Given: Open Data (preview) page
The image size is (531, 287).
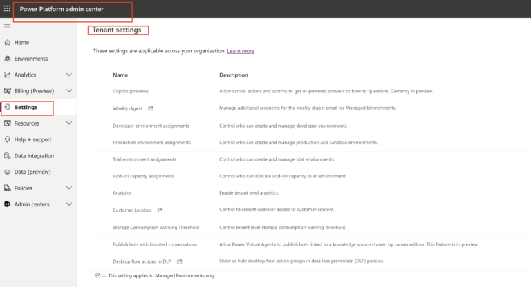Looking at the screenshot, I should (x=32, y=172).
